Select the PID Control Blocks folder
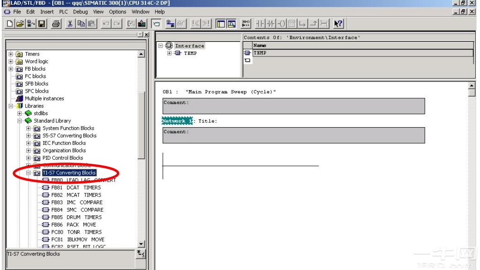The width and height of the screenshot is (480, 270). point(63,158)
